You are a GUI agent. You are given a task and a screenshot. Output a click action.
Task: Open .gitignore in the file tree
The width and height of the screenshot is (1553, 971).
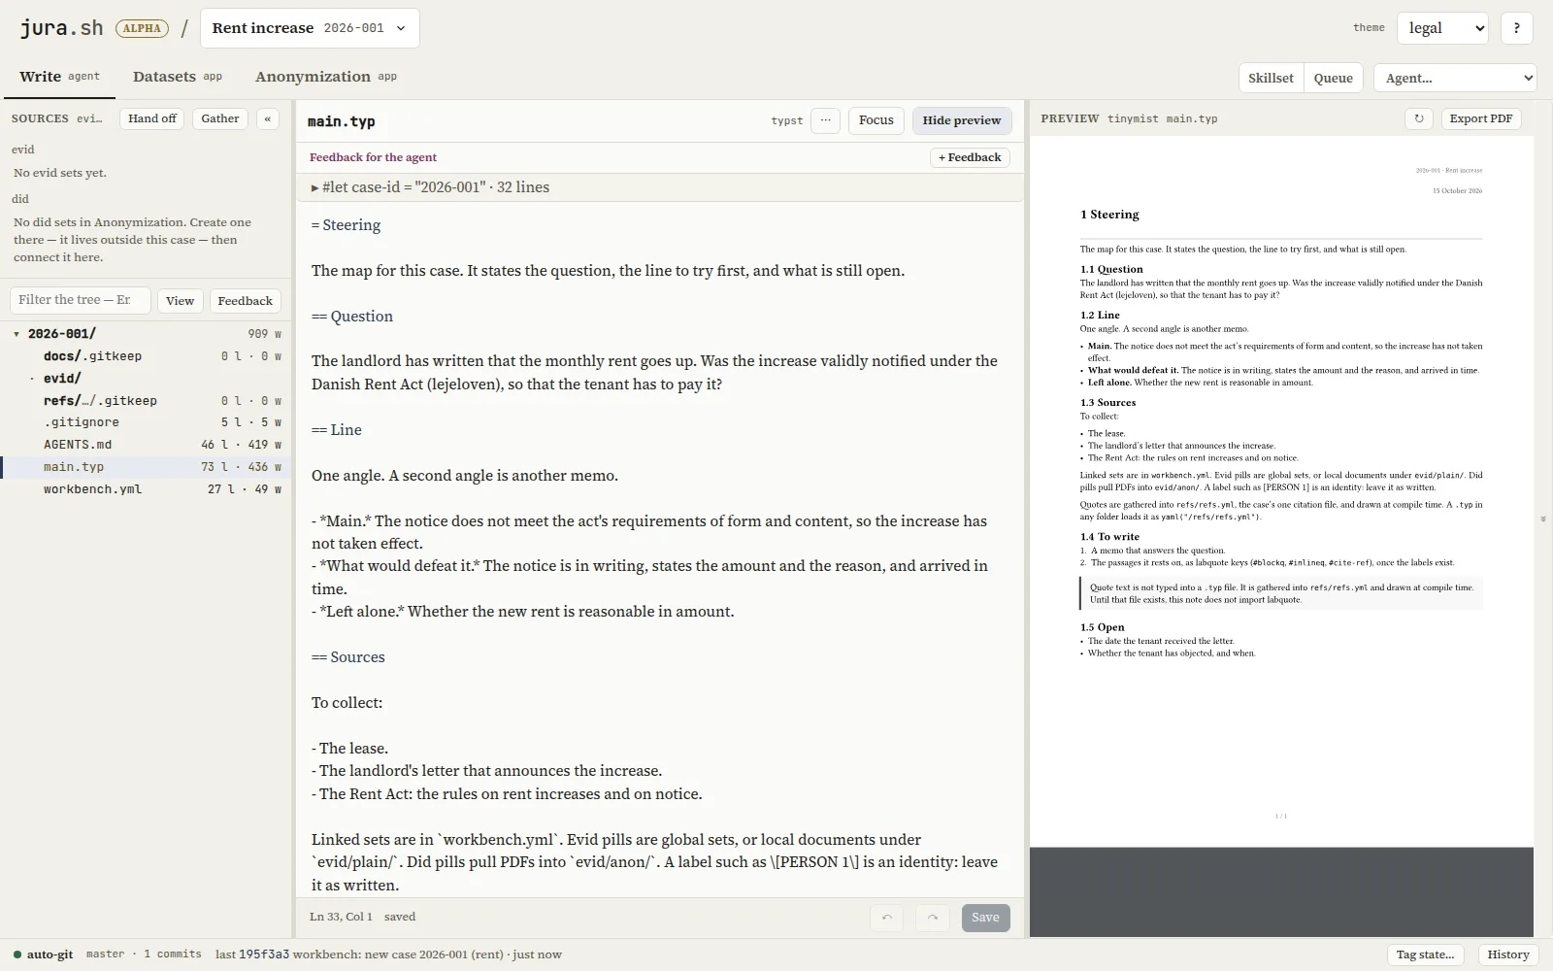[x=146, y=422]
